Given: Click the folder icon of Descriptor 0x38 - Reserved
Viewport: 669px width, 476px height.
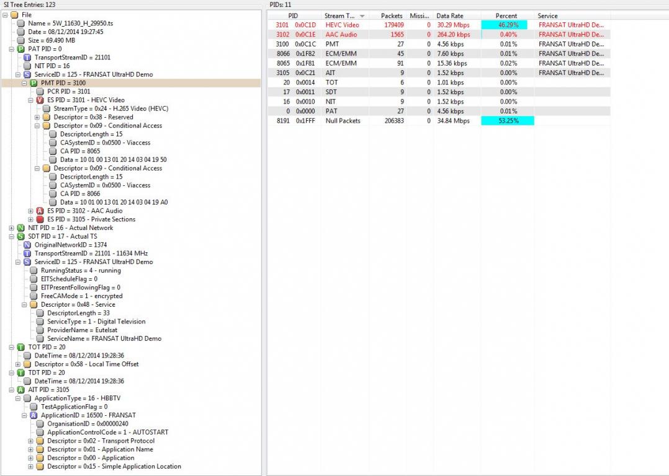Looking at the screenshot, I should (x=46, y=117).
